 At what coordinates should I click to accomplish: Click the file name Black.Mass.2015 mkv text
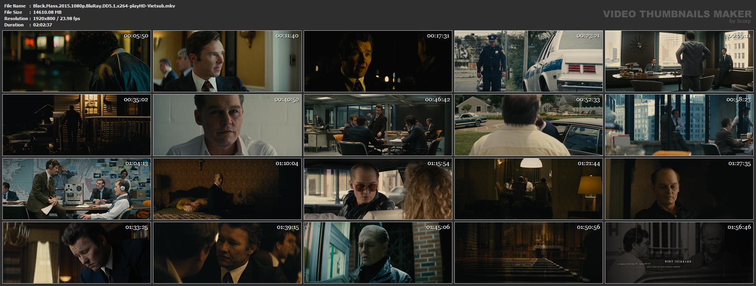click(104, 6)
